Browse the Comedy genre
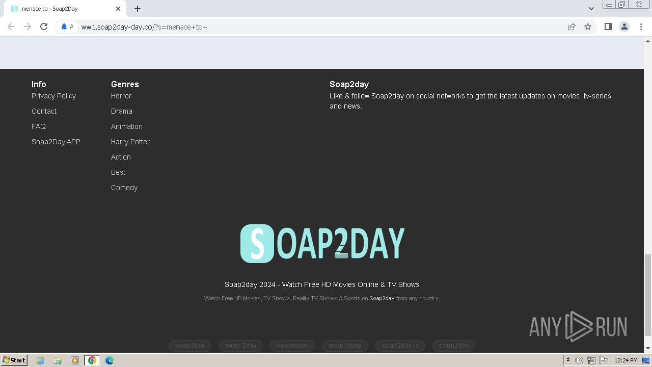 [x=124, y=188]
